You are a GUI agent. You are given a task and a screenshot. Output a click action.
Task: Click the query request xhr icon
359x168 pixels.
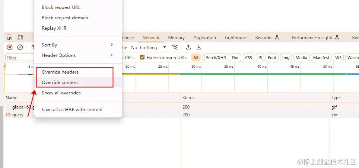[8, 115]
